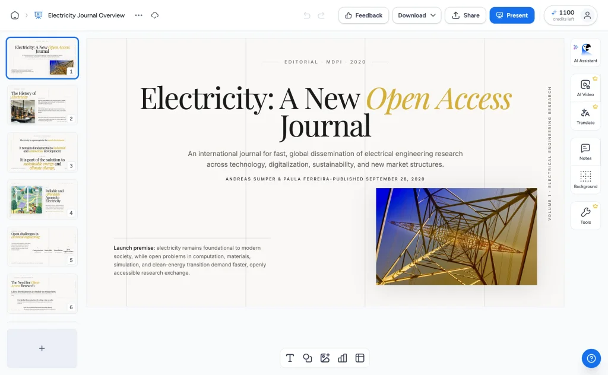
Task: Open the Background settings
Action: click(x=585, y=180)
